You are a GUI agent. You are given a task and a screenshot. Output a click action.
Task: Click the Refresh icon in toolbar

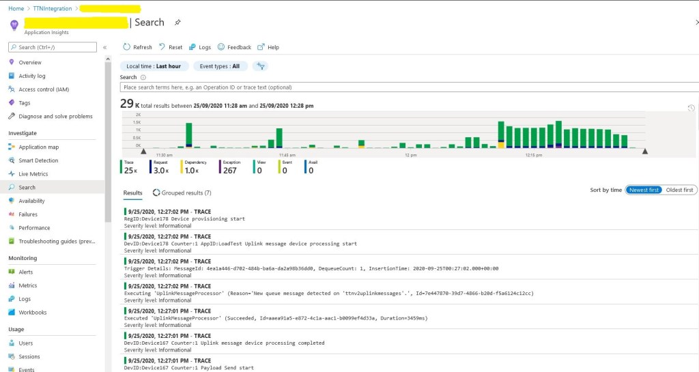point(126,47)
